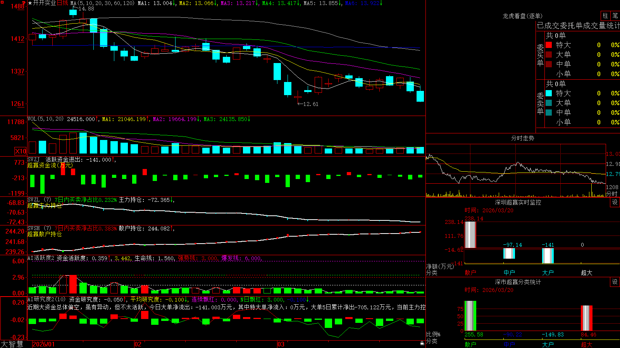This screenshot has width=620, height=348.
Task: Open settings 设 for 深圳超赢实时监控 panel
Action: point(615,202)
